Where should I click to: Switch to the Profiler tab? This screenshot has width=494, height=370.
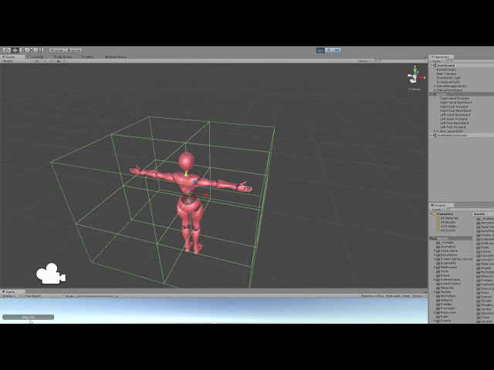87,57
